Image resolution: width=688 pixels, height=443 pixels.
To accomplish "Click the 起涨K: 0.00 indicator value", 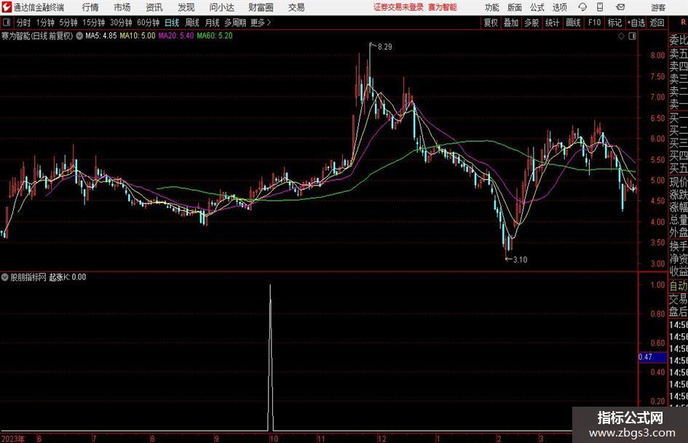I will point(68,277).
